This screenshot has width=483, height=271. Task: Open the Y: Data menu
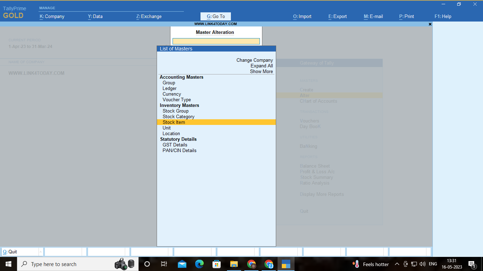(95, 16)
